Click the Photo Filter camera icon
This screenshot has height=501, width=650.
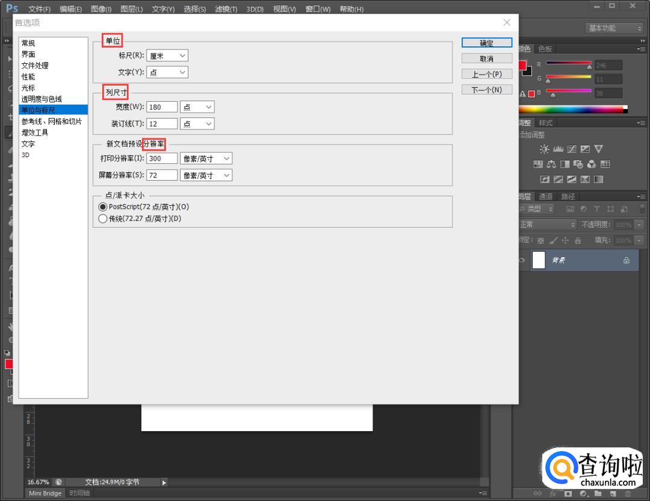pos(578,164)
